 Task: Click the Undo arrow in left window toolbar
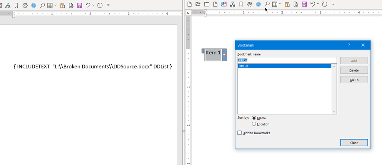pos(88,5)
